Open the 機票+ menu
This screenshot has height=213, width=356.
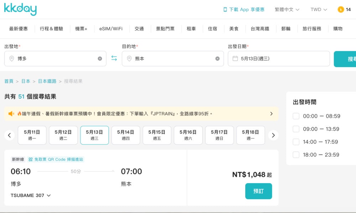tap(81, 29)
